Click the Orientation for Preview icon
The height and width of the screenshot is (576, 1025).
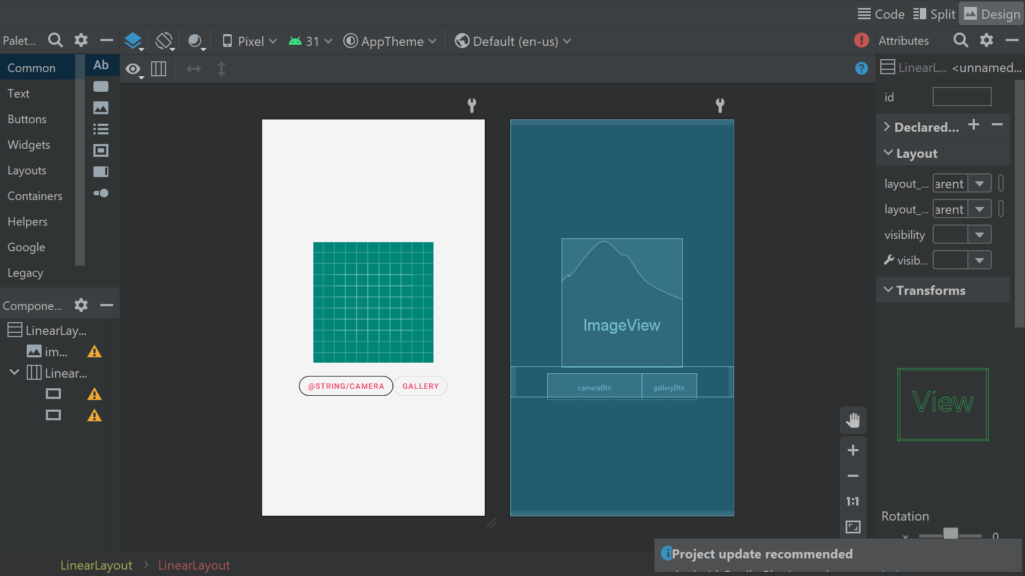coord(164,41)
